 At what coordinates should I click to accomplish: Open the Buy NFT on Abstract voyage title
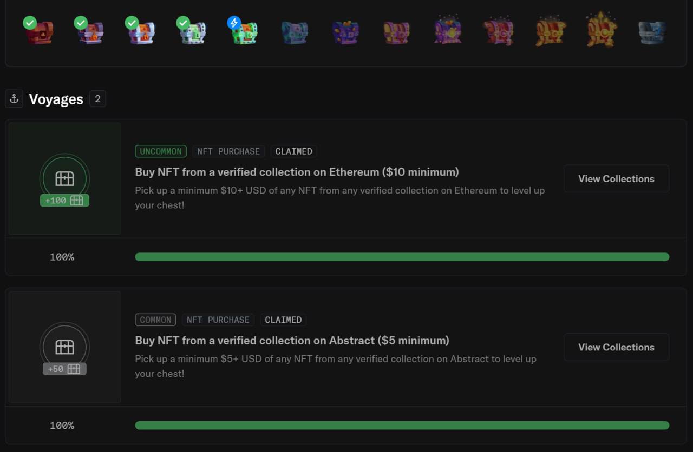pos(292,341)
